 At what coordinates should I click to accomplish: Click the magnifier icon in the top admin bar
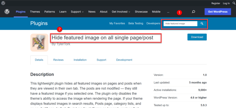point(234,3)
